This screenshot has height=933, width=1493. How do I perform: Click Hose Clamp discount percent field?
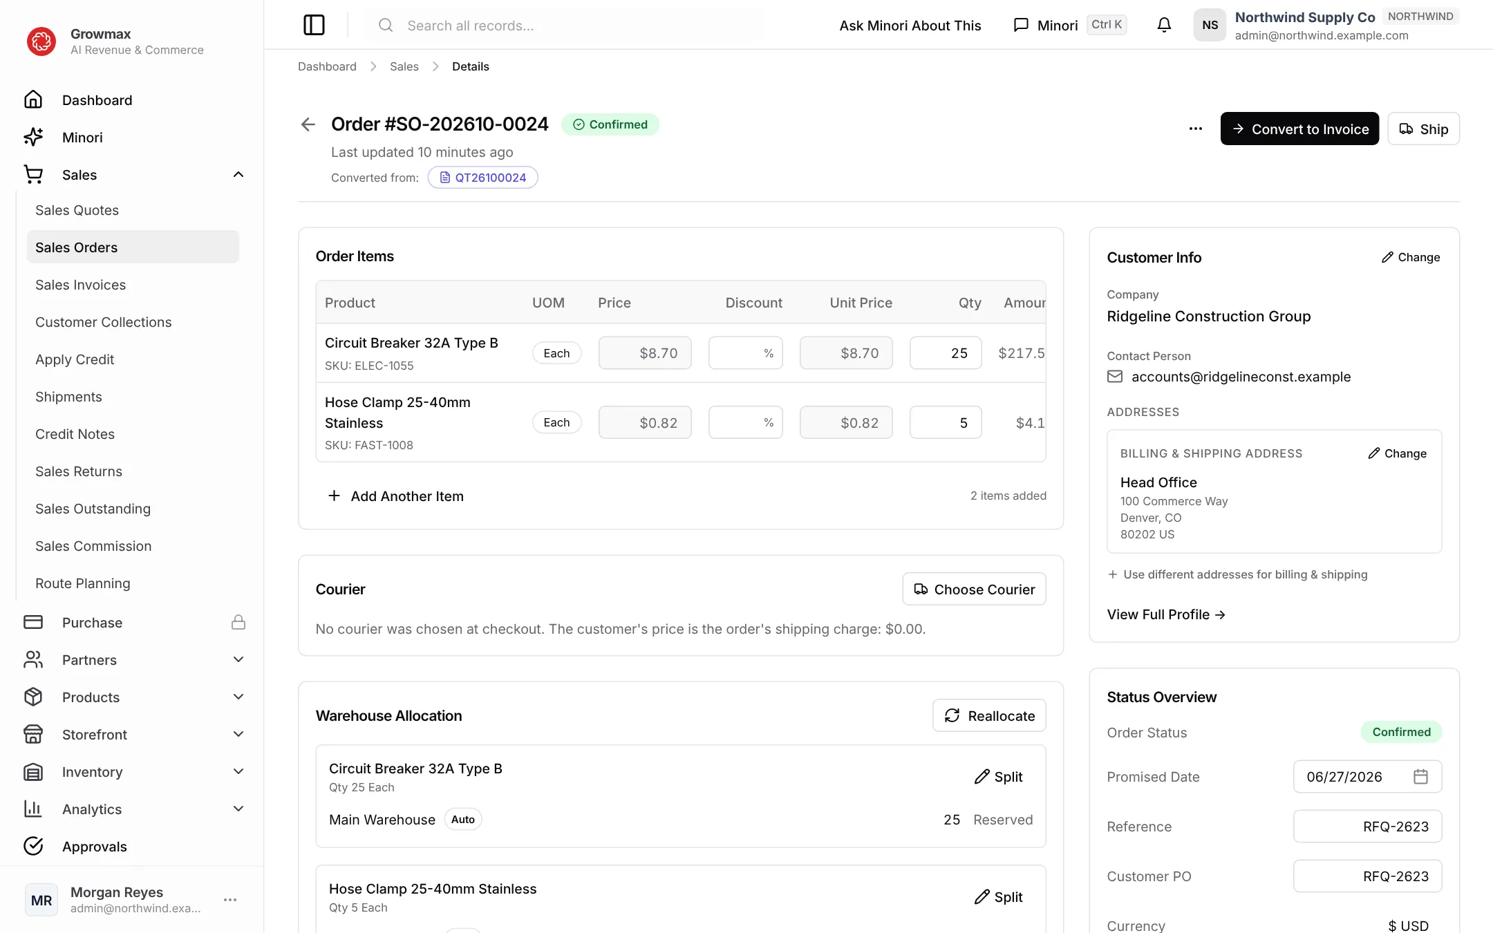click(x=745, y=422)
